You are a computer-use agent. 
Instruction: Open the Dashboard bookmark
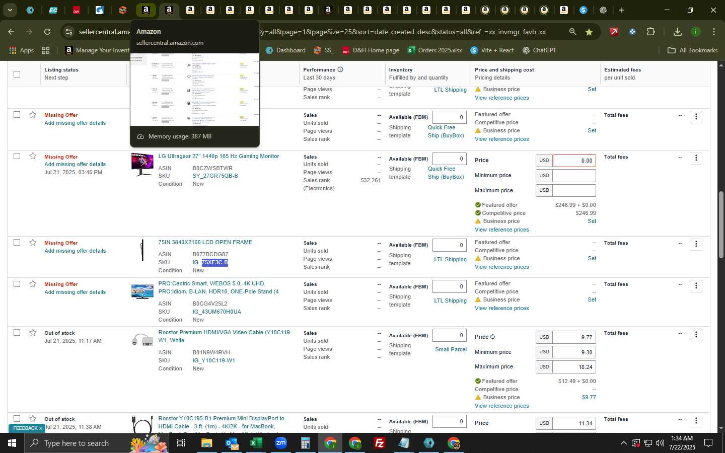pyautogui.click(x=285, y=50)
